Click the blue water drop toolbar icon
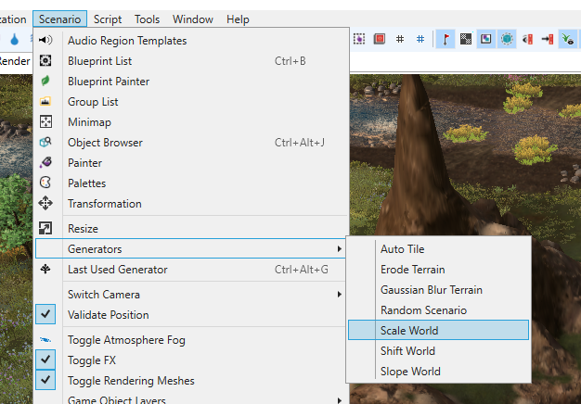Viewport: 581px width, 404px height. point(15,39)
